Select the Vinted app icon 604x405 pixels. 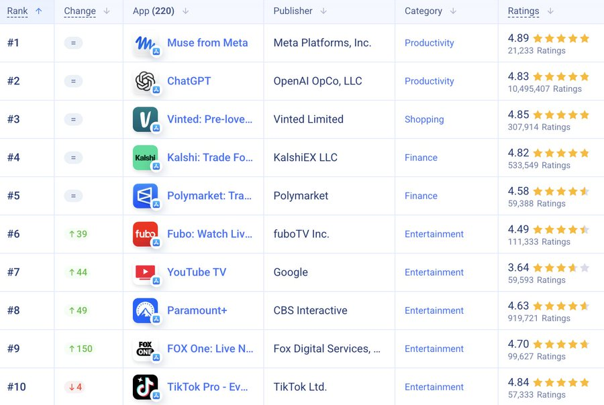[x=145, y=119]
